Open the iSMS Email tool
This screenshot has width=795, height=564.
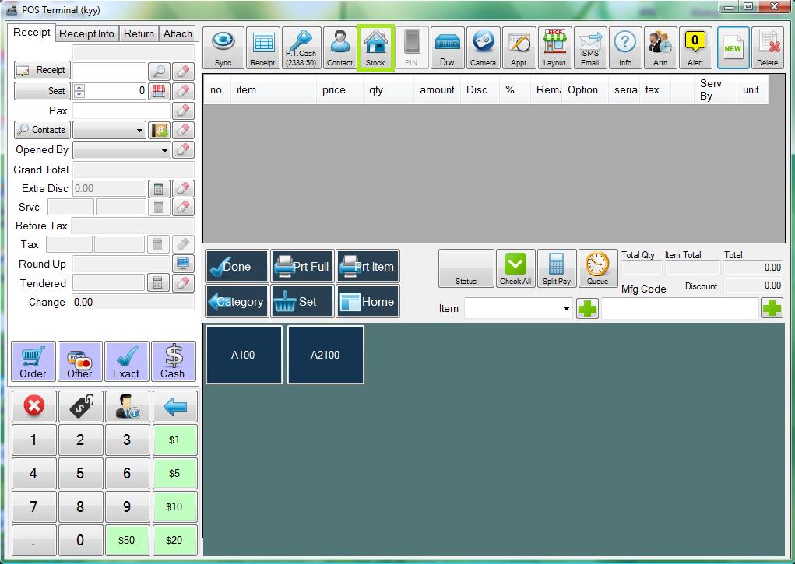click(590, 47)
